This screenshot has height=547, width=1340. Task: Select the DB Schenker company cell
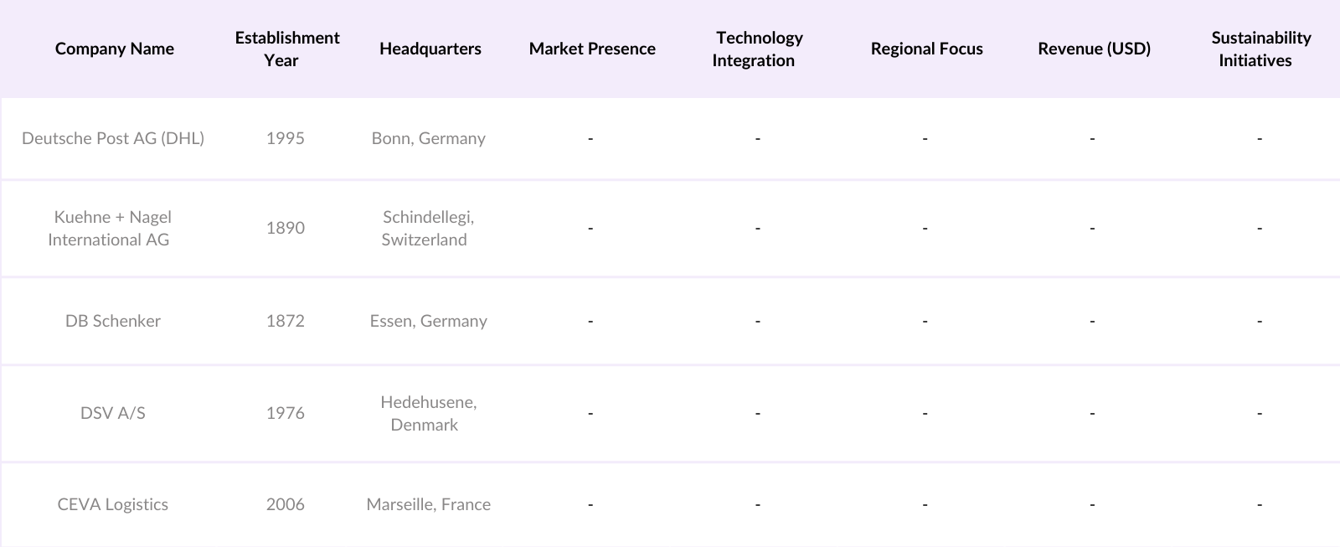(x=113, y=321)
